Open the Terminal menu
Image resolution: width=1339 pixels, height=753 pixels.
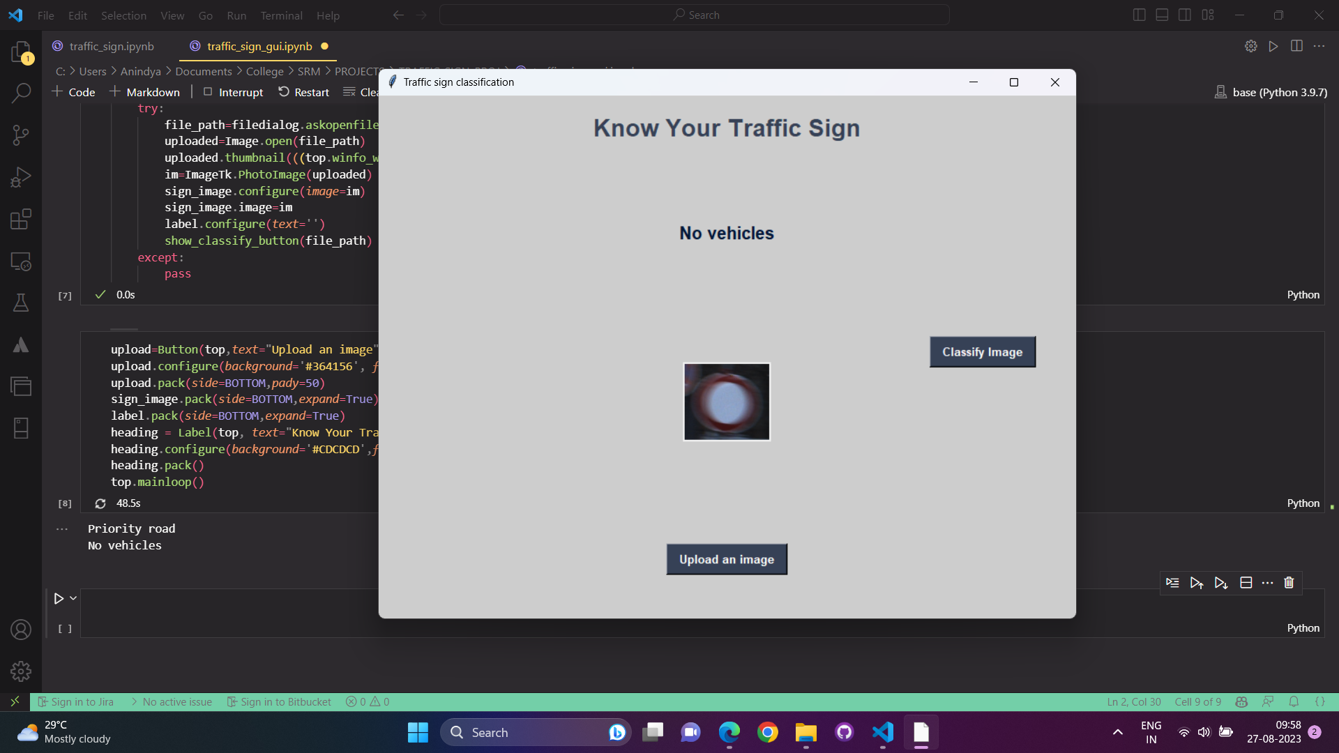tap(281, 15)
